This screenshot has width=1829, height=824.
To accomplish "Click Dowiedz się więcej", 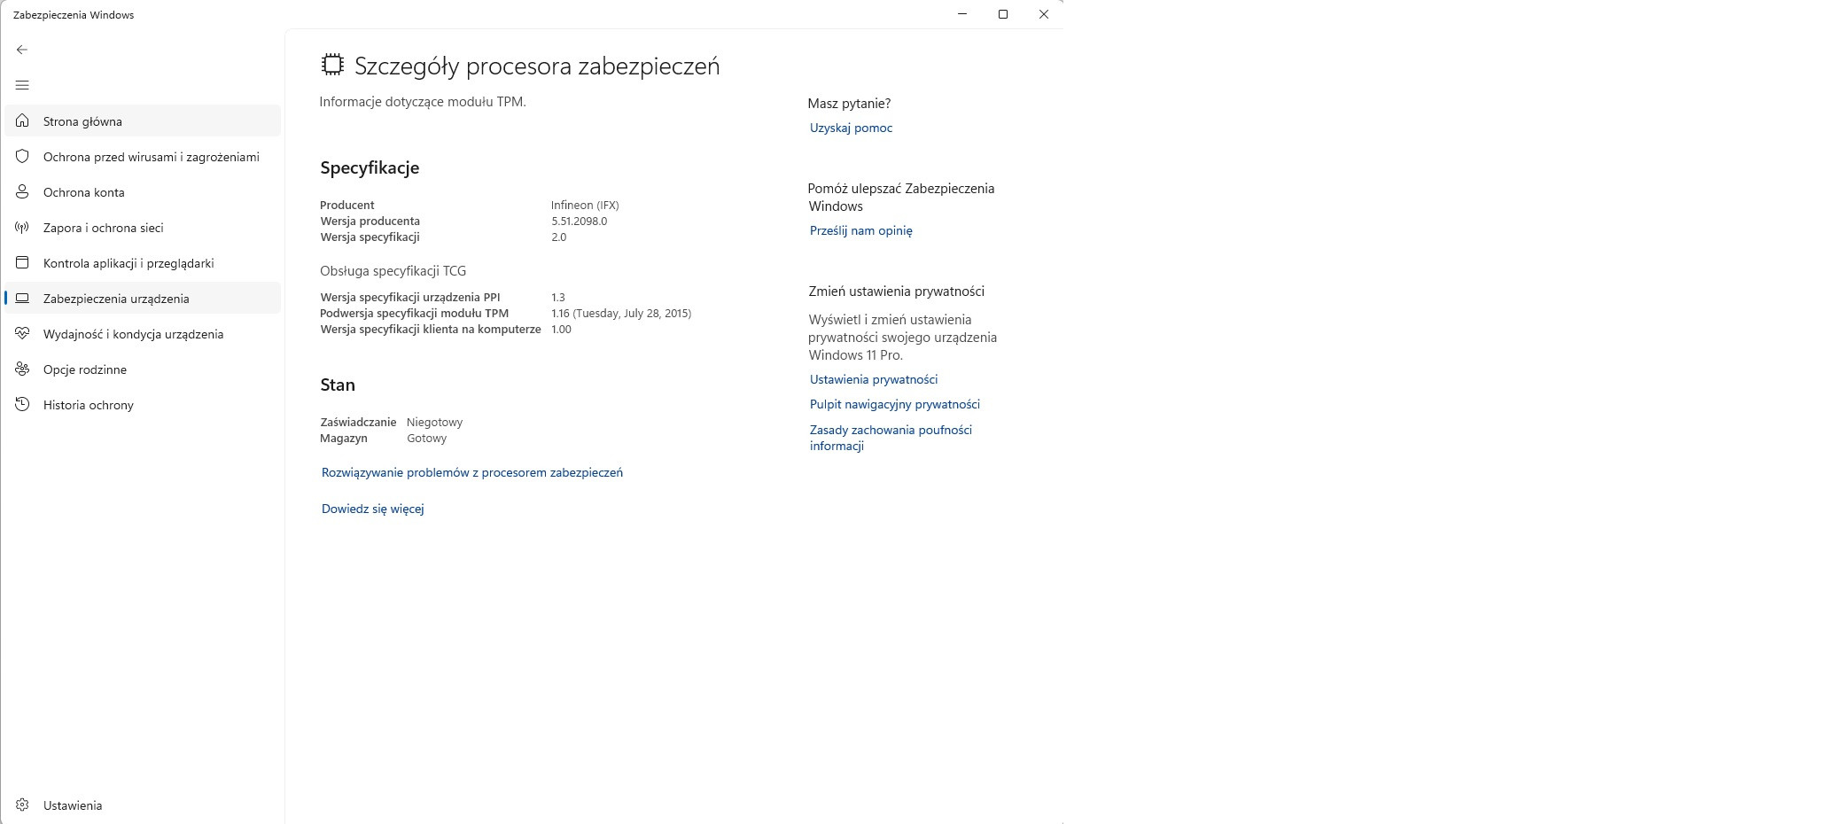I will 372,509.
